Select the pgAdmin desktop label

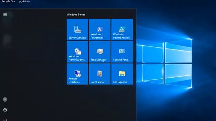click(25, 1)
